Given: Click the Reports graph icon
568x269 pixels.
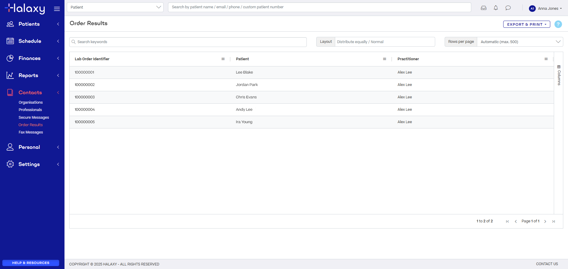Looking at the screenshot, I should click(10, 75).
